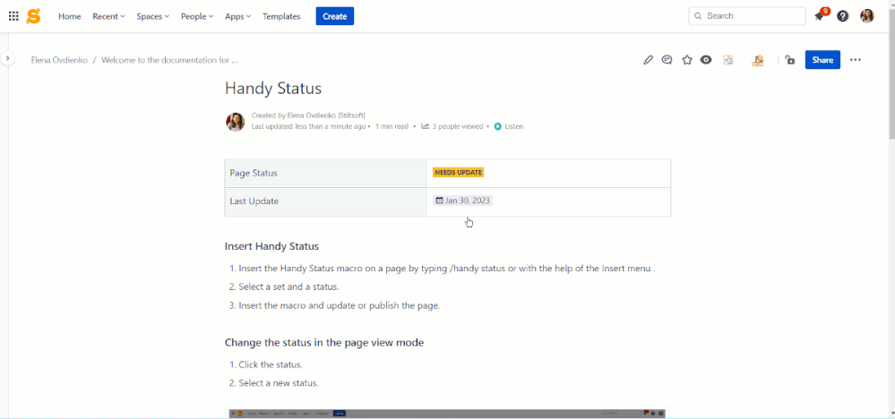The height and width of the screenshot is (419, 895).
Task: Star this page as a favorite
Action: tap(687, 60)
